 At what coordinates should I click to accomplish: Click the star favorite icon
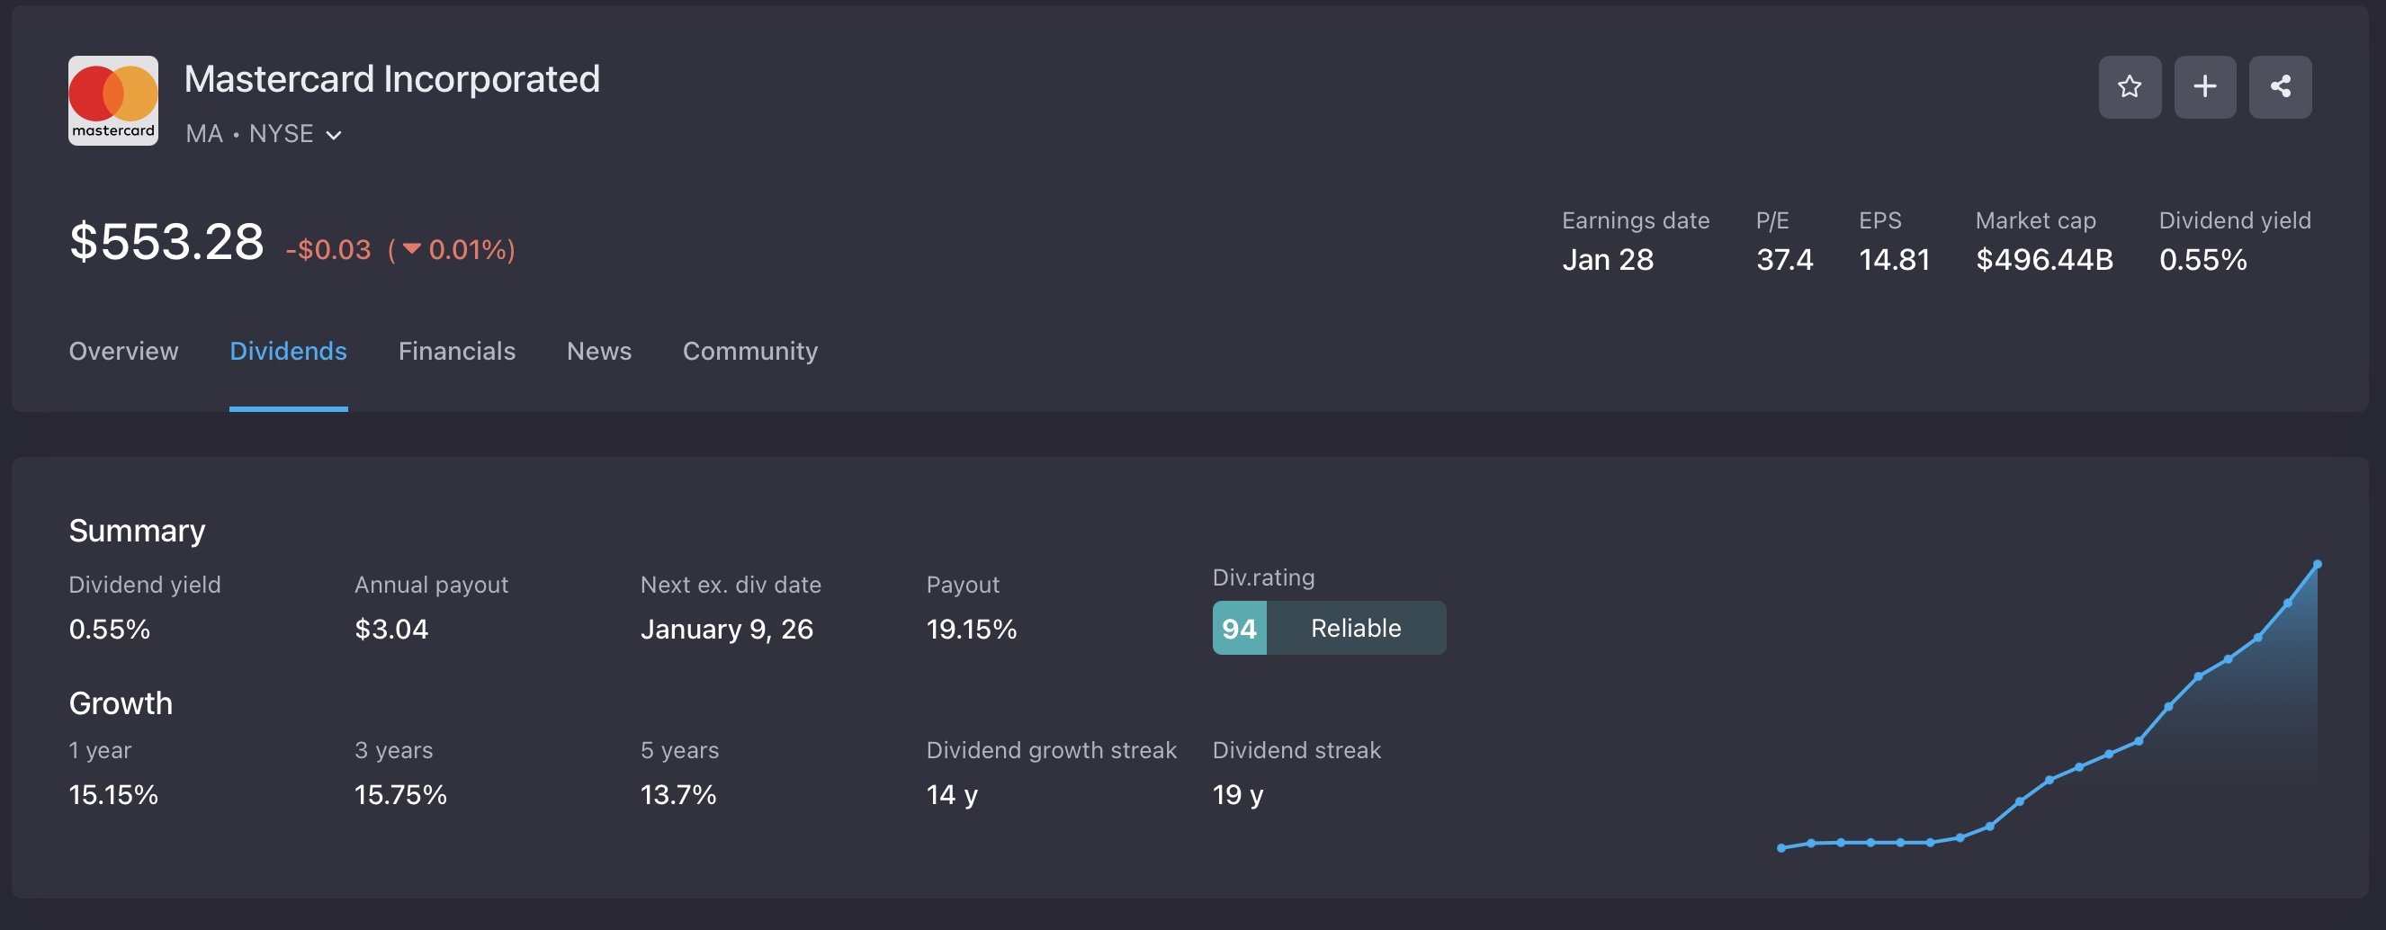(x=2129, y=87)
